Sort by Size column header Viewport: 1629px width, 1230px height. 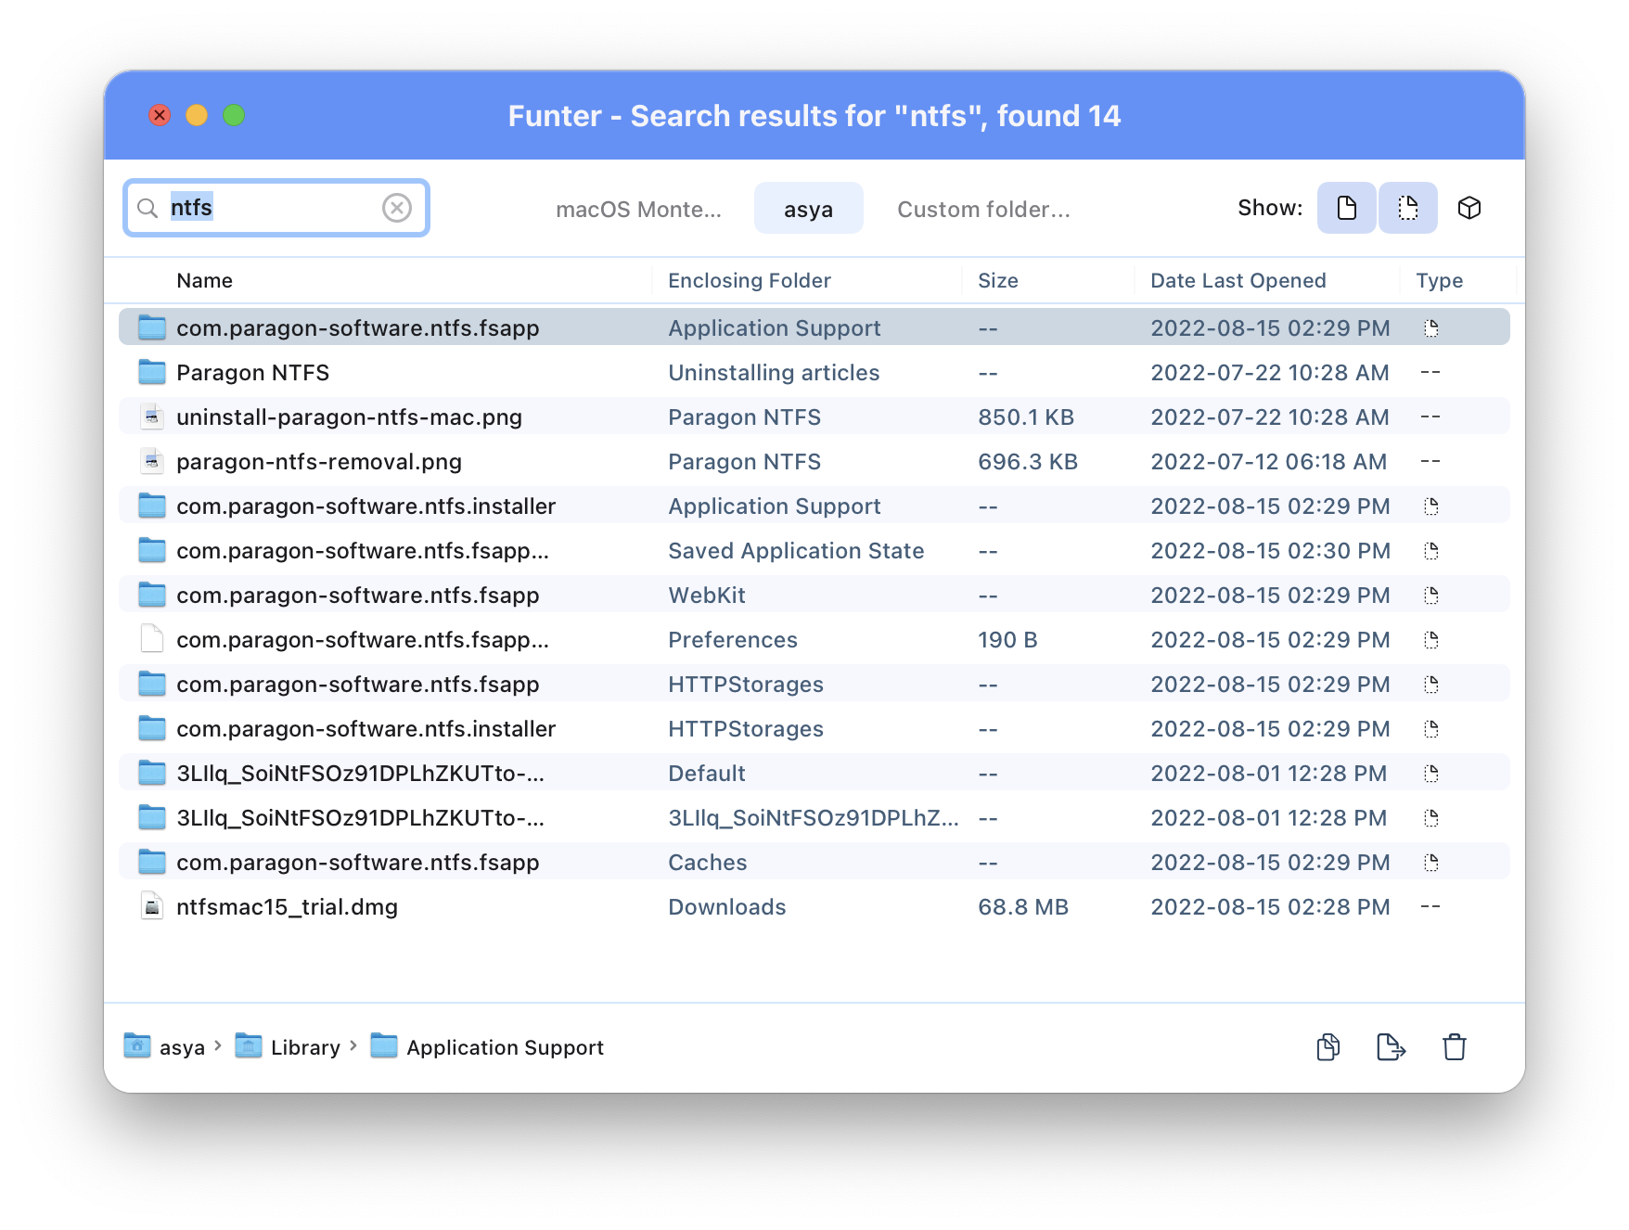pos(998,280)
